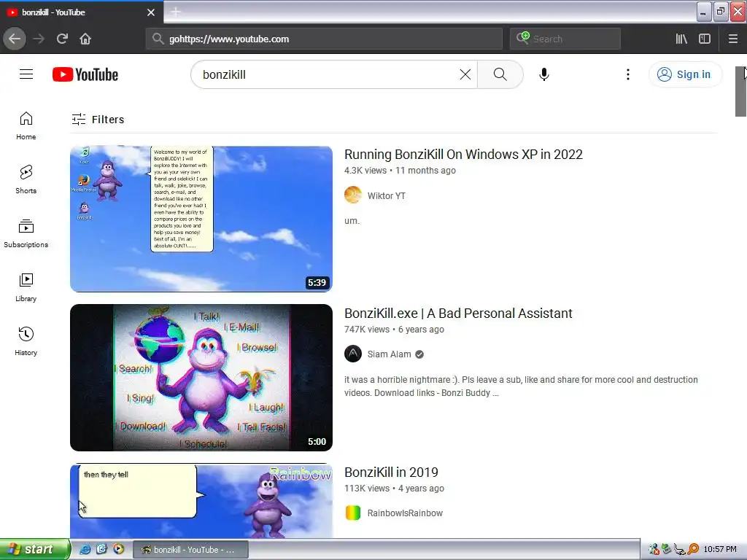Go back with the browser back arrow
Screen dimensions: 747x560
(x=15, y=39)
